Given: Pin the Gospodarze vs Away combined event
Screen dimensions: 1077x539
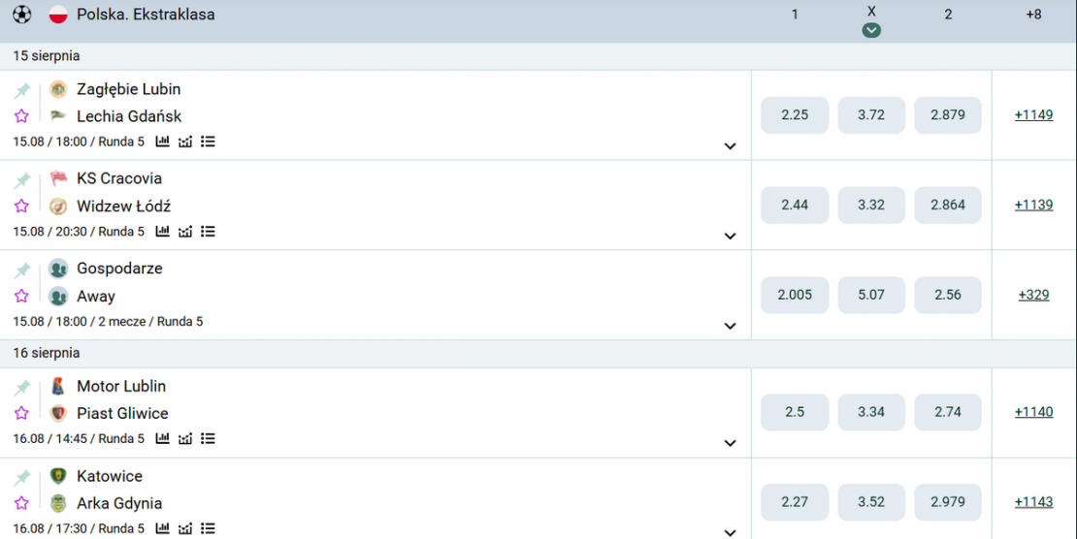Looking at the screenshot, I should (22, 269).
